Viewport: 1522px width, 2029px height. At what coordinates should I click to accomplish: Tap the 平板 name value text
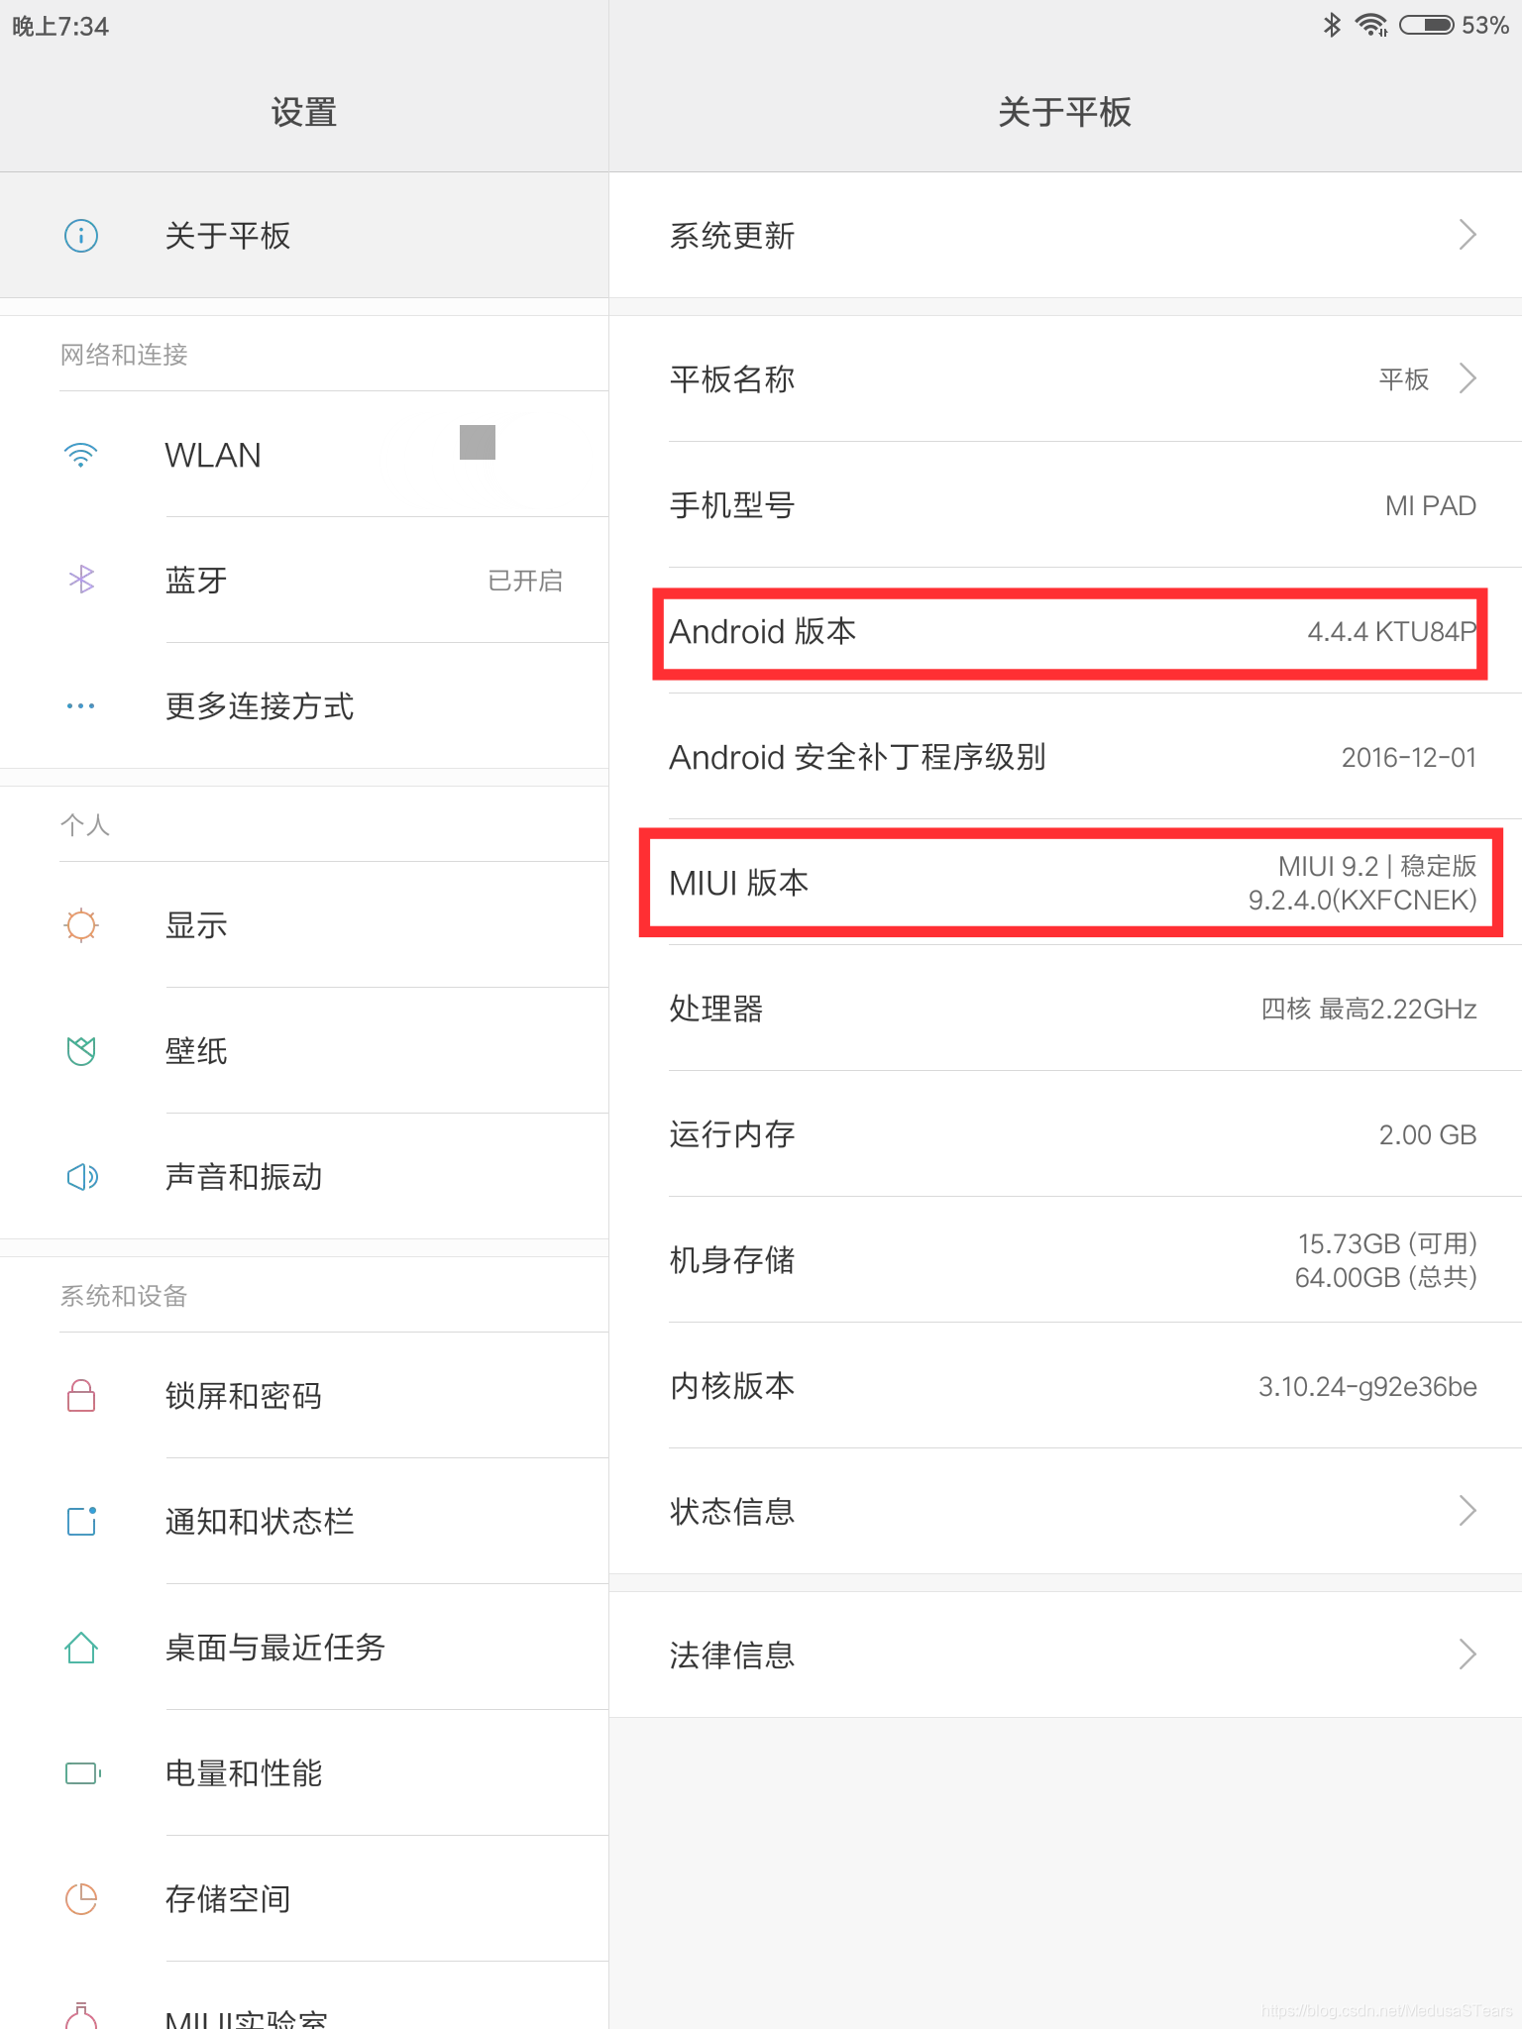tap(1404, 379)
